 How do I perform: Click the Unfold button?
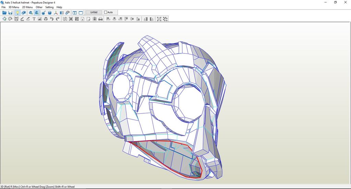(x=94, y=12)
